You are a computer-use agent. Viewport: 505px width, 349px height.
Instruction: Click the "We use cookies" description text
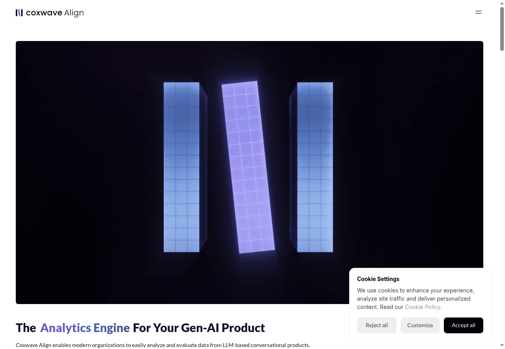pos(415,295)
